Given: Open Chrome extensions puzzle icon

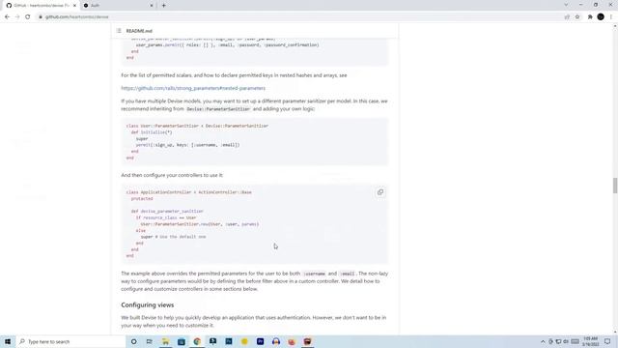Looking at the screenshot, I should point(590,17).
